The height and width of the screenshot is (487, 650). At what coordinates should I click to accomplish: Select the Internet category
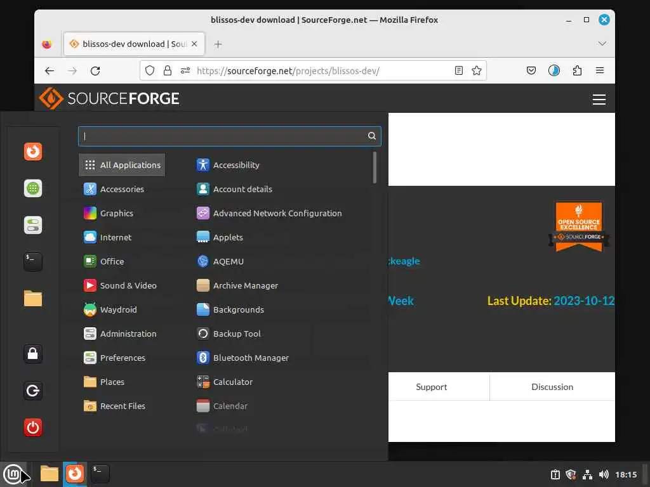tap(122, 237)
